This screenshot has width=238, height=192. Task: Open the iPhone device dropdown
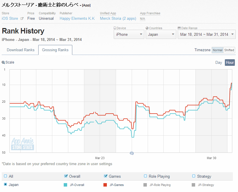[129, 34]
